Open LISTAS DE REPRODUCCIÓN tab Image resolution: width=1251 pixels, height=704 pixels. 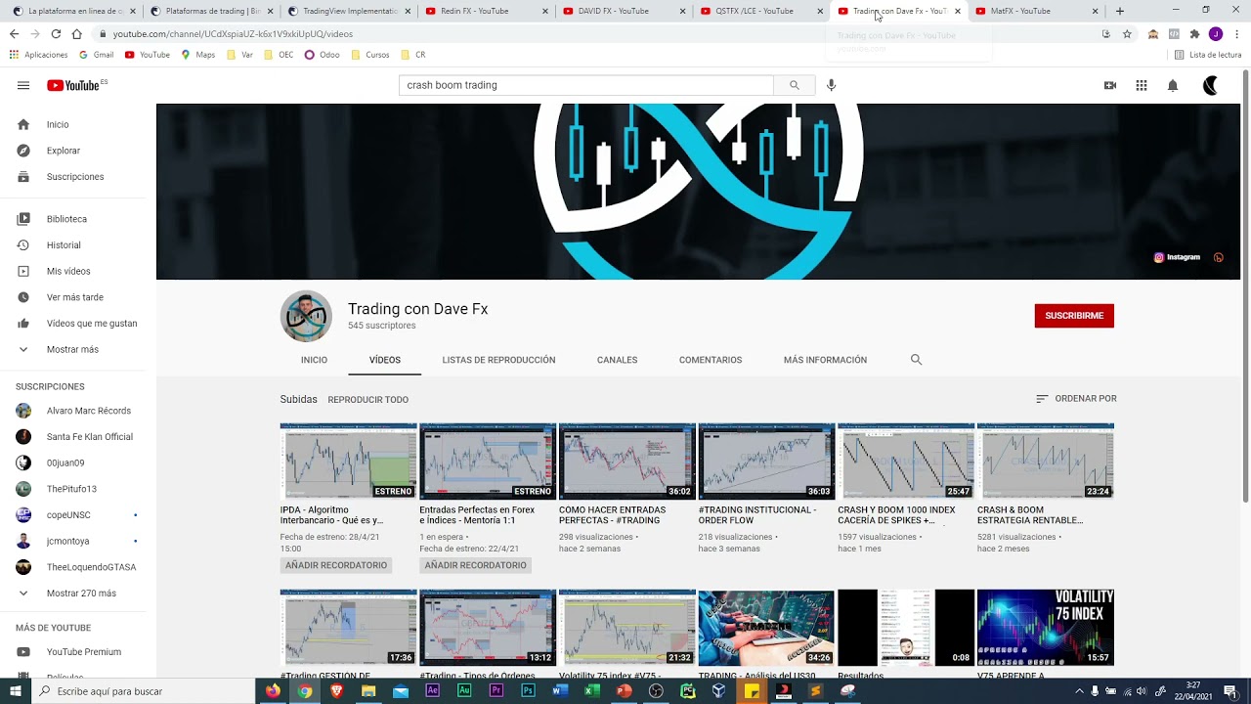point(498,360)
